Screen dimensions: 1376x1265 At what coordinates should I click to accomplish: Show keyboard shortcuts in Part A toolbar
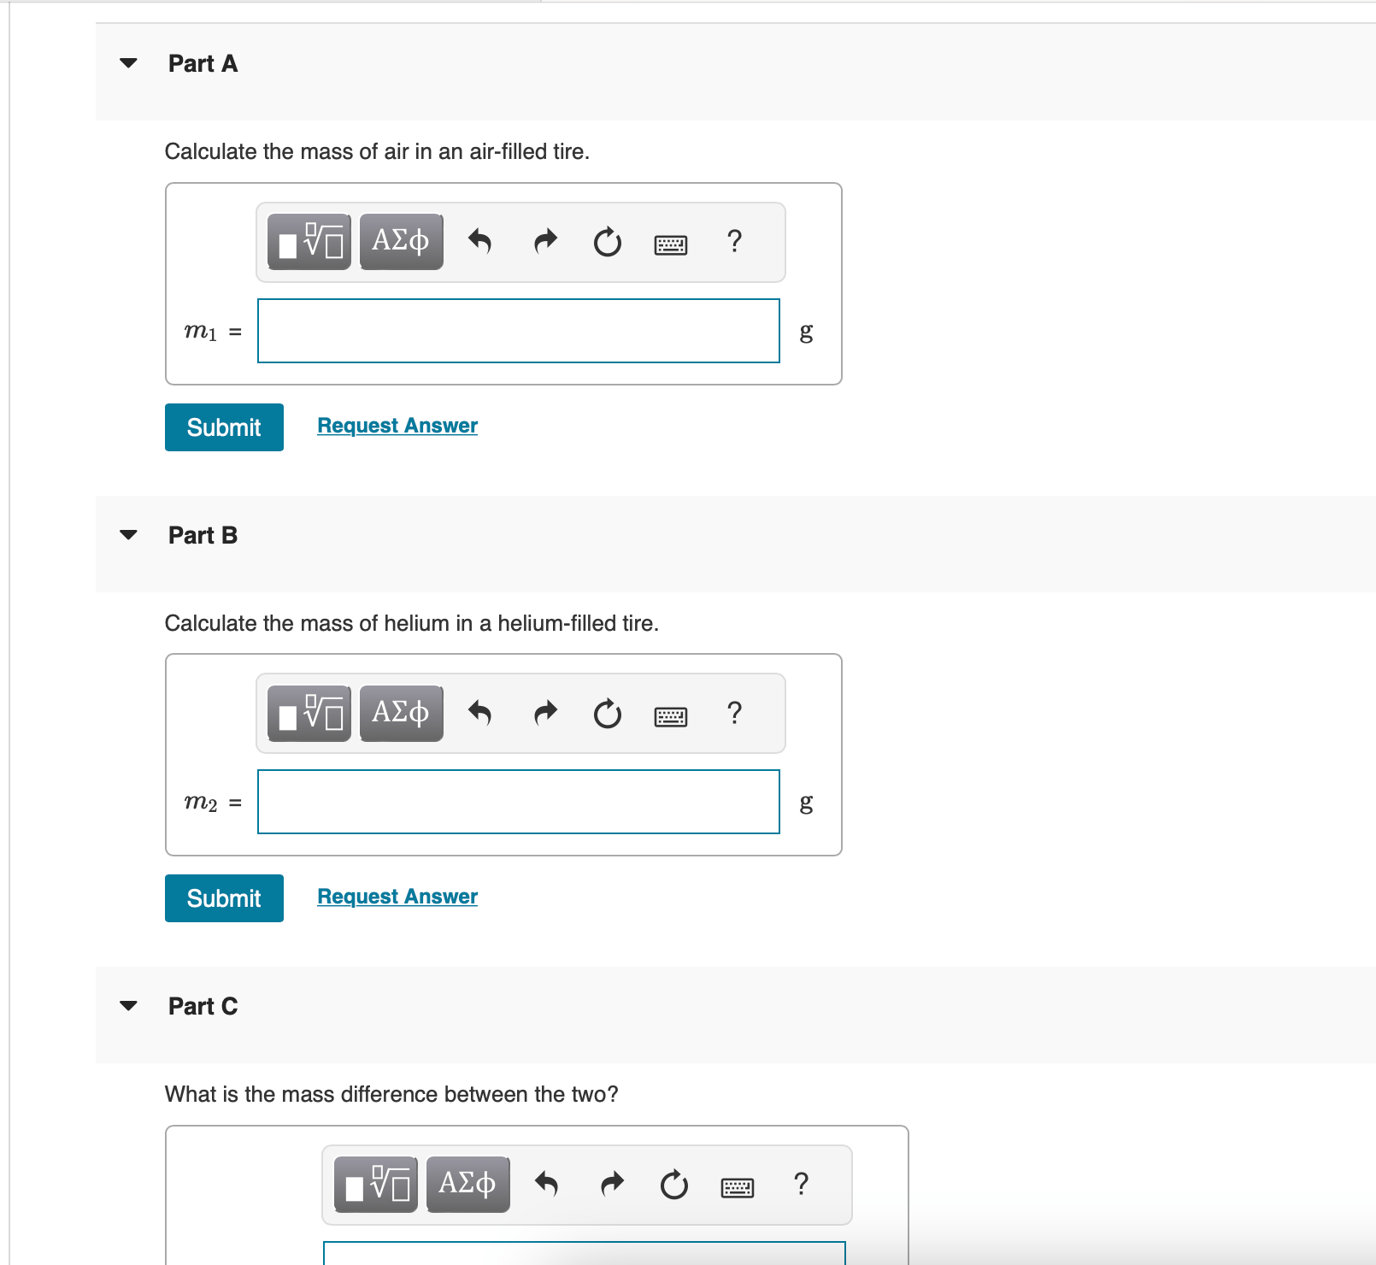tap(671, 245)
